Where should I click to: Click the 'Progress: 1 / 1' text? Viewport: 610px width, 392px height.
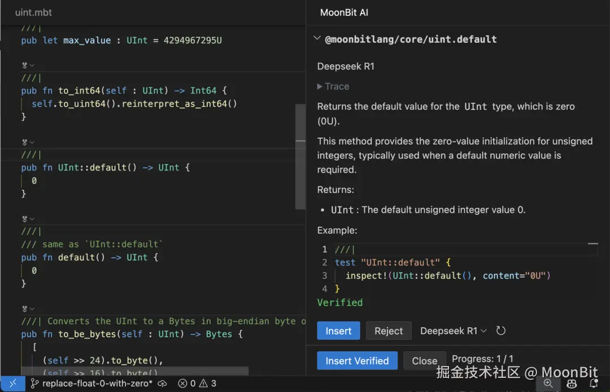click(x=482, y=359)
